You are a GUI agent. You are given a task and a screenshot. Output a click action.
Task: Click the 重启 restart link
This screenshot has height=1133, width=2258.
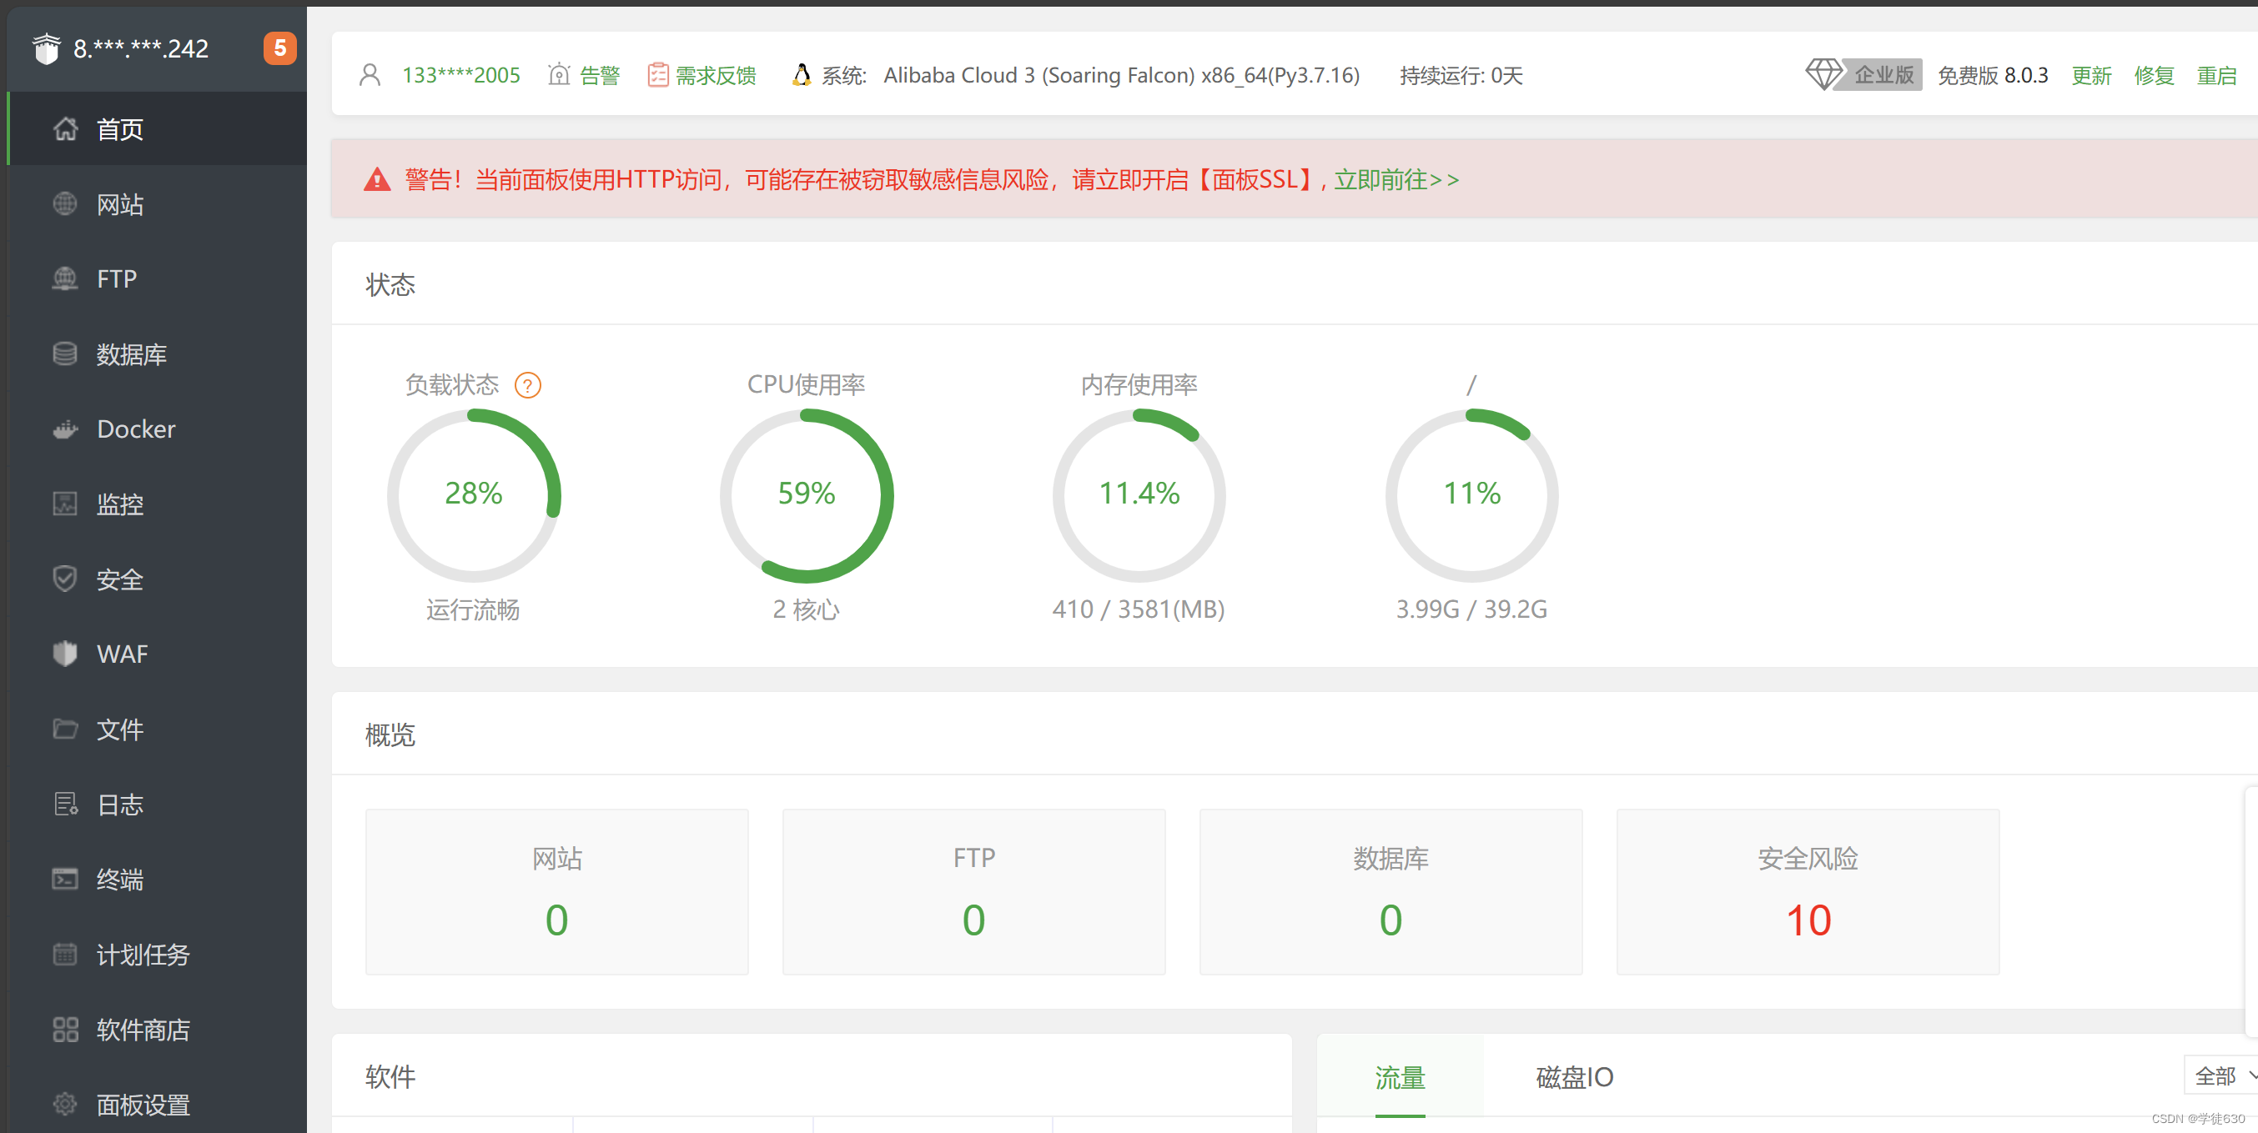(2217, 75)
